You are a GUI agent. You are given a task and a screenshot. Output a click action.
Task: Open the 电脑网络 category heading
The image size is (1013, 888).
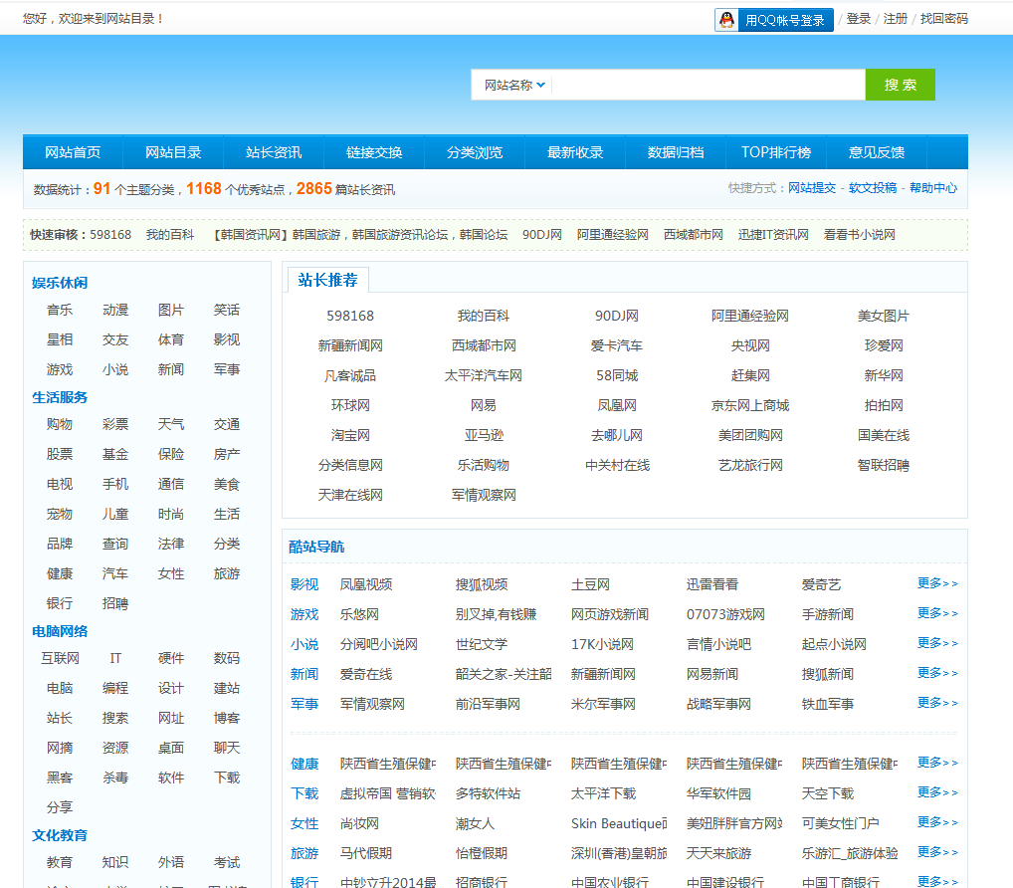60,631
